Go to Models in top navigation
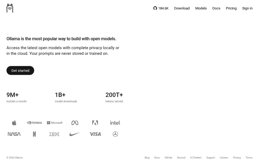The image size is (259, 162). [201, 8]
